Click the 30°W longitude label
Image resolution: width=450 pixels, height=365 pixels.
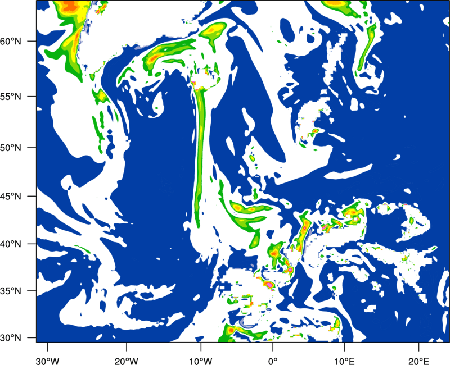point(47,361)
